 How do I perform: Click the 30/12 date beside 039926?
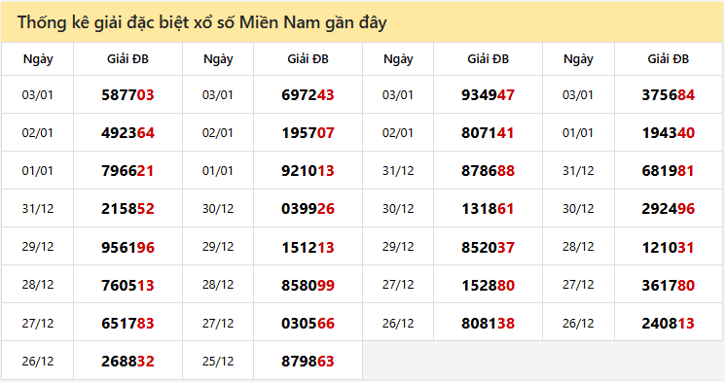pos(218,209)
